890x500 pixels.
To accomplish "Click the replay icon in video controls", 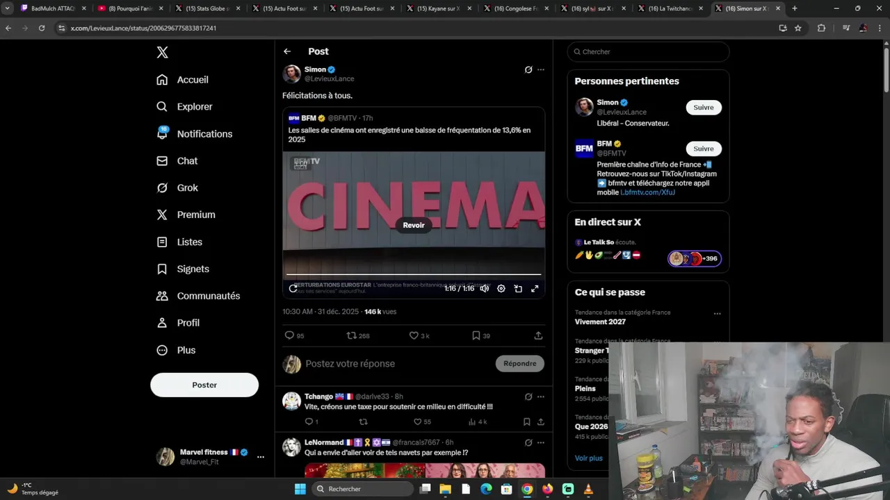I will point(293,289).
